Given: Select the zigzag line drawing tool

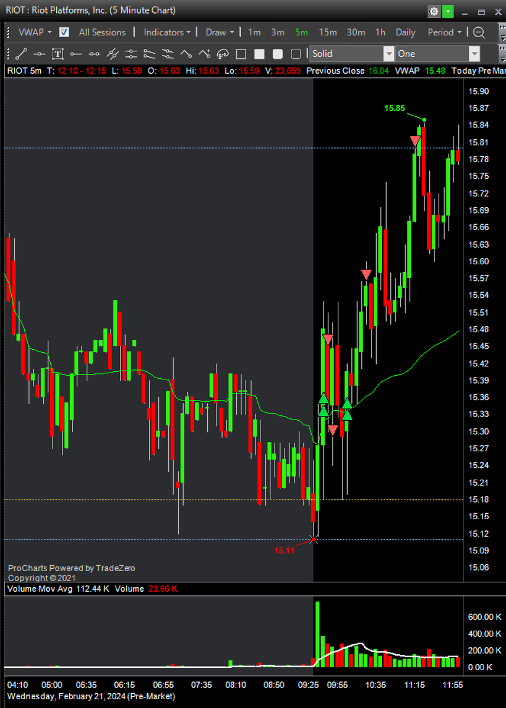Looking at the screenshot, I should coord(185,54).
